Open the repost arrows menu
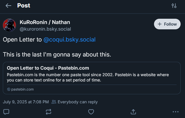The width and height of the screenshot is (185, 118). pyautogui.click(x=49, y=112)
